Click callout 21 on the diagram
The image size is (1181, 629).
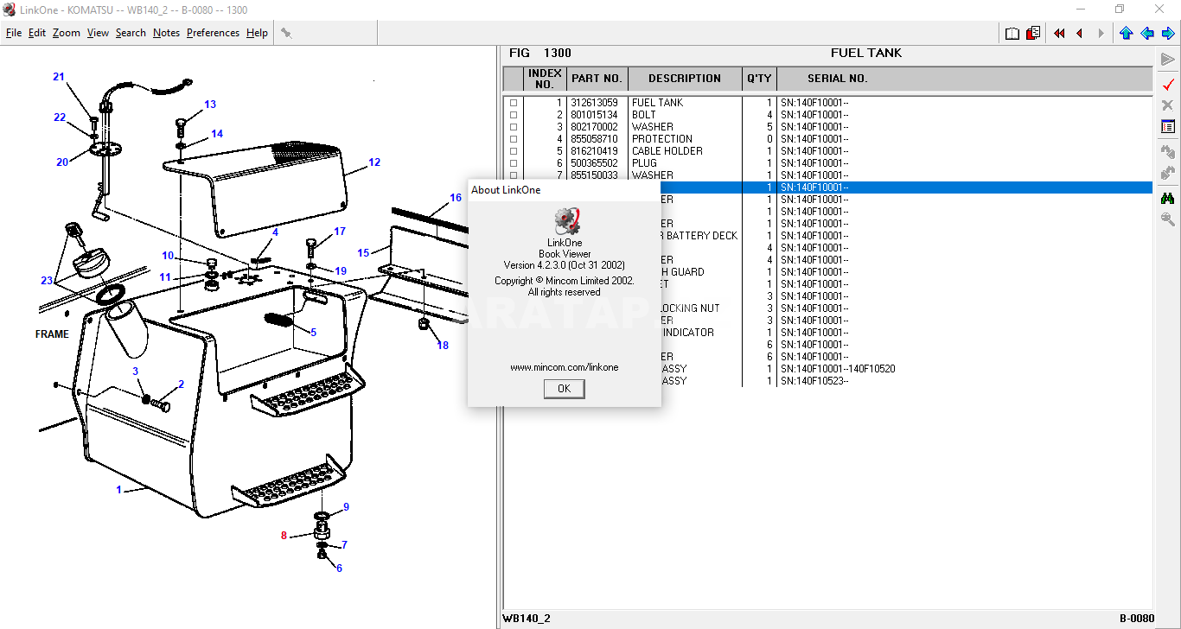[59, 77]
